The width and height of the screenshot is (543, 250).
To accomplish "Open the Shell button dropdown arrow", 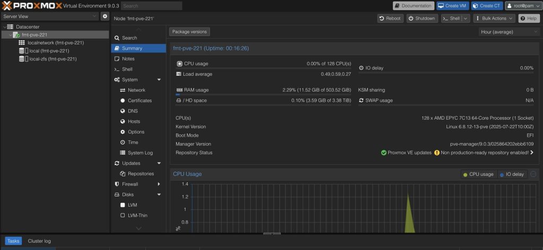I will (466, 19).
